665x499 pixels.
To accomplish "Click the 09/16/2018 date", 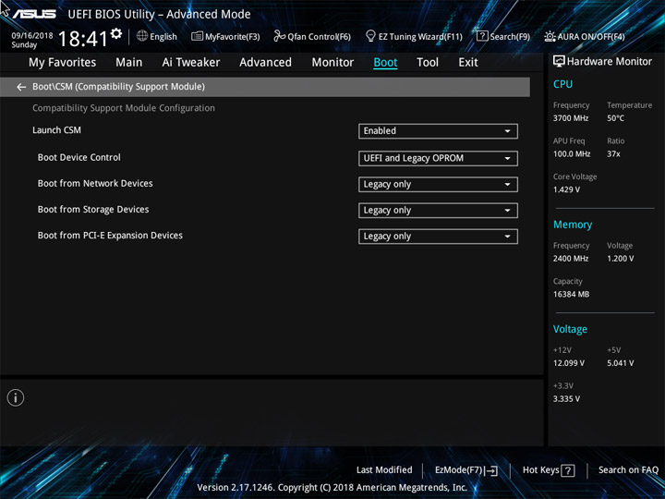I will pyautogui.click(x=32, y=36).
